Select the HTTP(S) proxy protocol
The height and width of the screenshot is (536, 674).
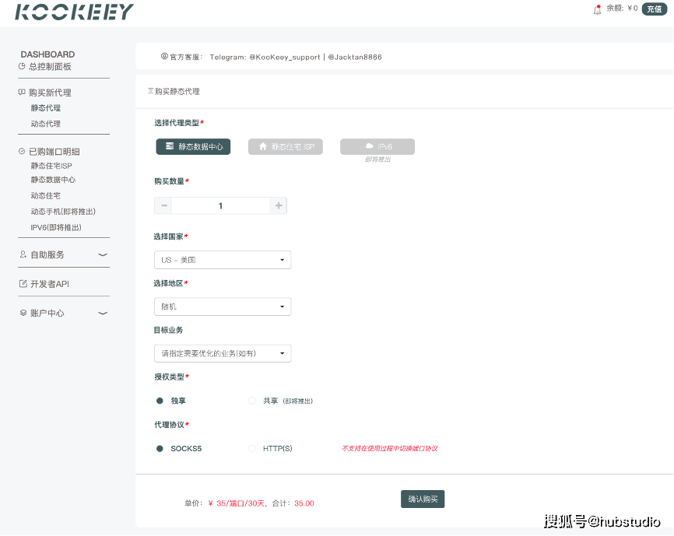pos(251,449)
